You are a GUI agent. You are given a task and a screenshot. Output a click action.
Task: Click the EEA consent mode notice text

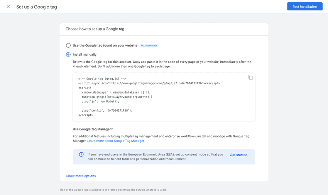[x=155, y=157]
